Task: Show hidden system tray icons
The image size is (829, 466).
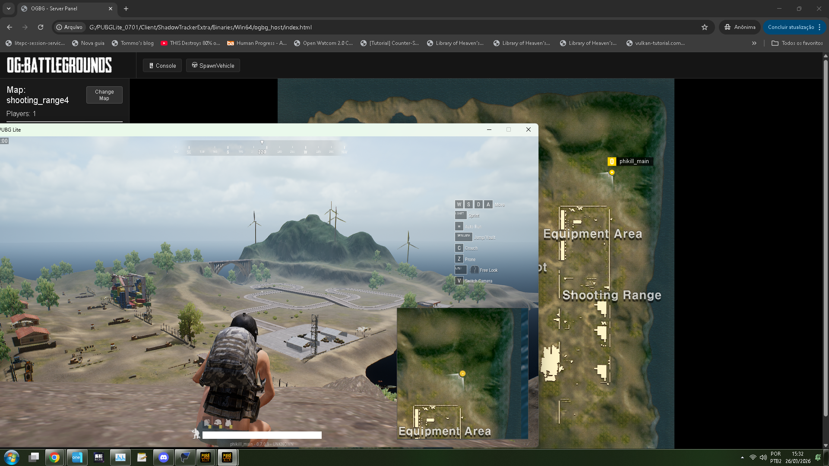Action: pos(742,457)
